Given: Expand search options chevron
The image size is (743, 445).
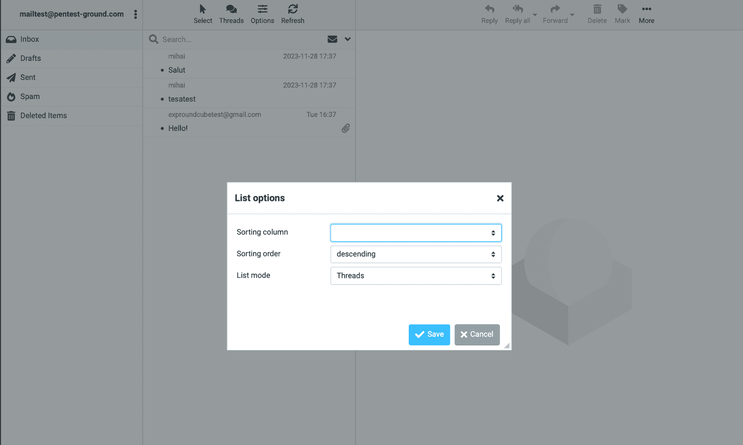Looking at the screenshot, I should (347, 39).
